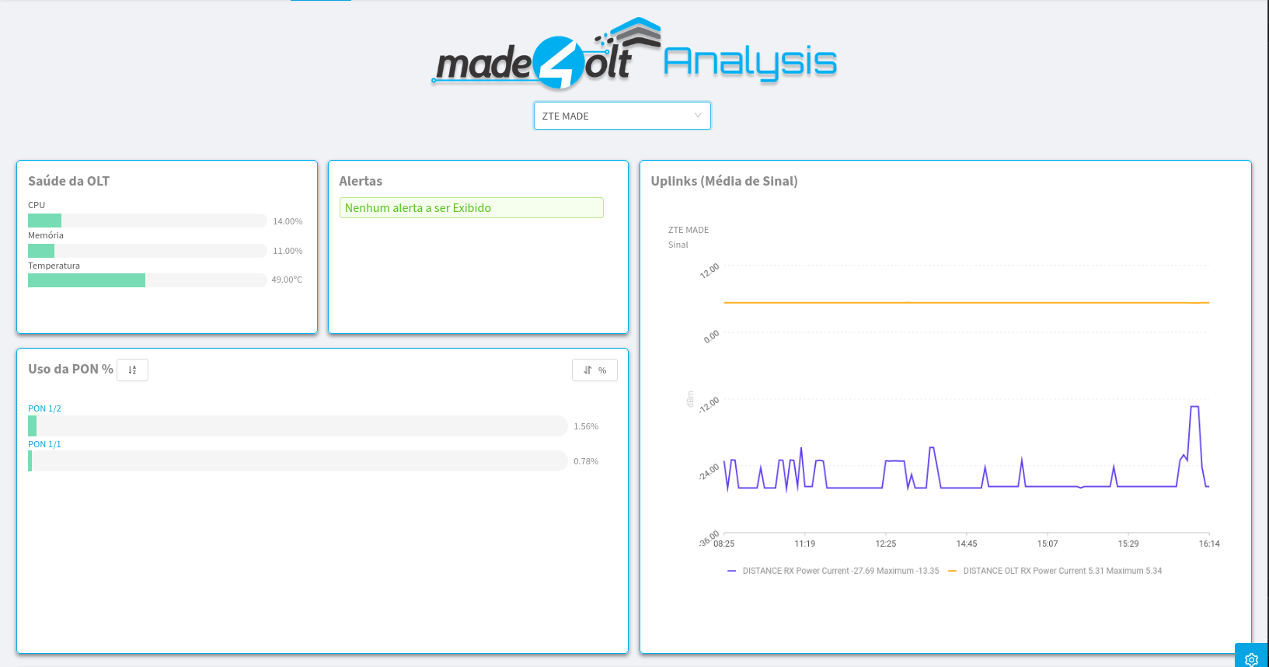This screenshot has height=667, width=1269.
Task: Click the made4olt Analysis logo
Action: coord(634,54)
